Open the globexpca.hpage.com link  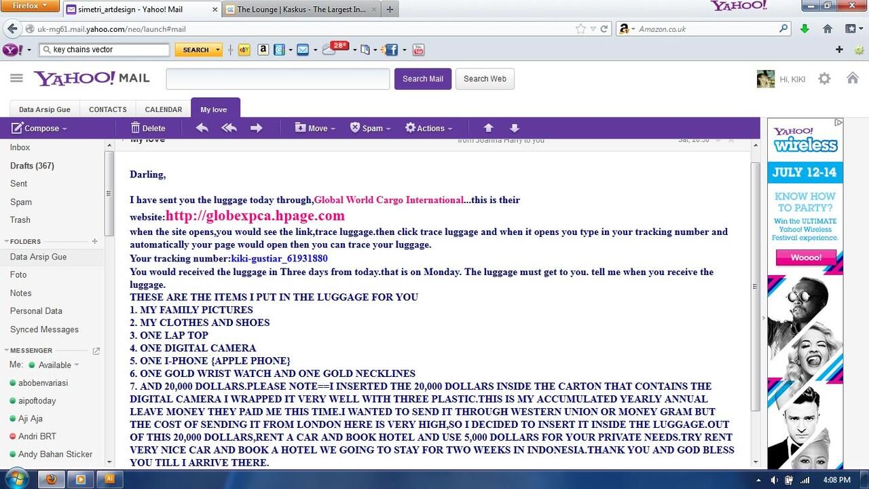[255, 215]
